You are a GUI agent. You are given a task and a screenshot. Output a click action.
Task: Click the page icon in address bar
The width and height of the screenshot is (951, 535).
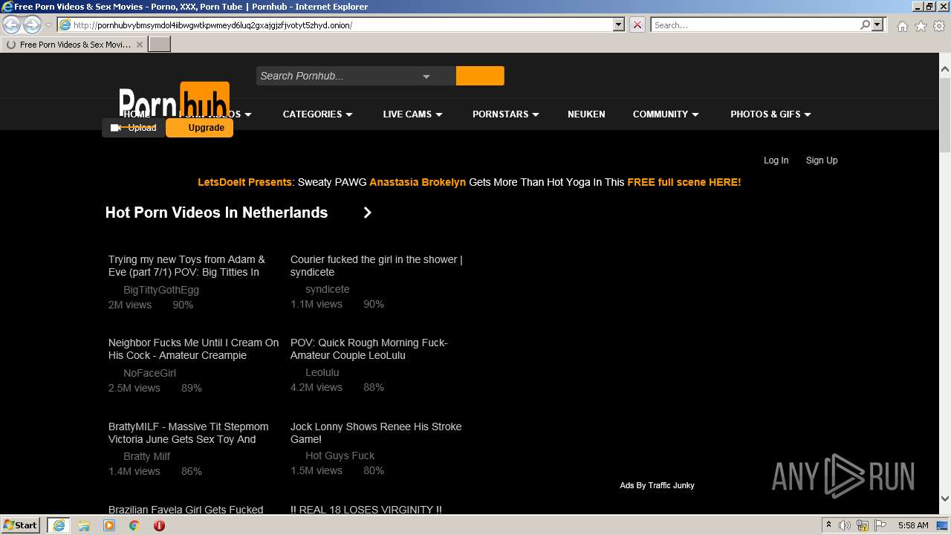point(65,25)
